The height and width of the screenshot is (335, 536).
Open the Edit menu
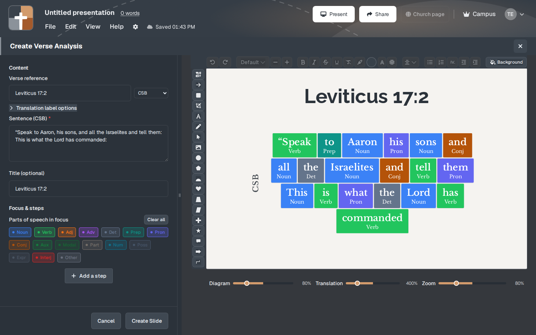[71, 26]
